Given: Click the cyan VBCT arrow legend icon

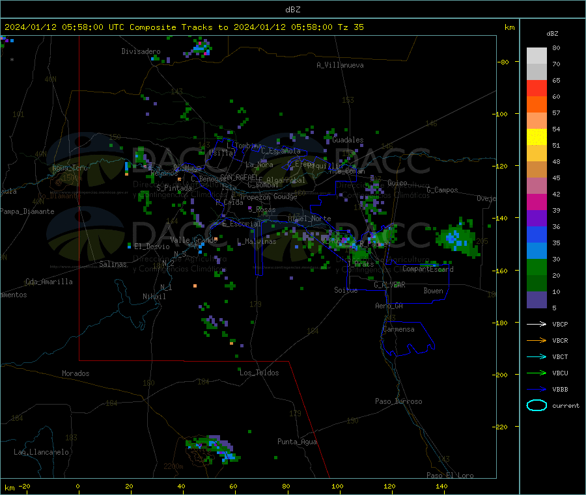Looking at the screenshot, I should coord(537,356).
